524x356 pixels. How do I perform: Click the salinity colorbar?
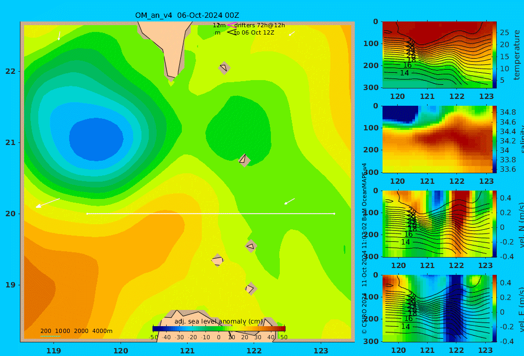tap(495, 139)
